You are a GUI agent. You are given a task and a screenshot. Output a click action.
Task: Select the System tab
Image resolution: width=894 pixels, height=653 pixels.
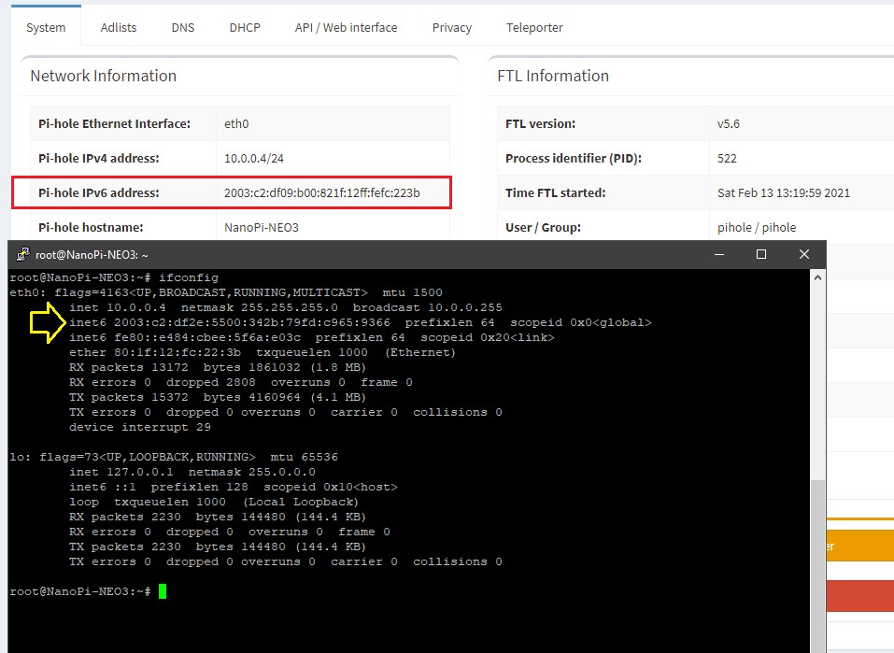pyautogui.click(x=45, y=27)
